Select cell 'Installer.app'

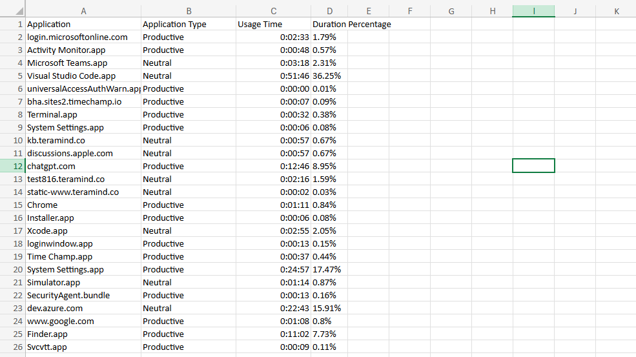tap(83, 218)
